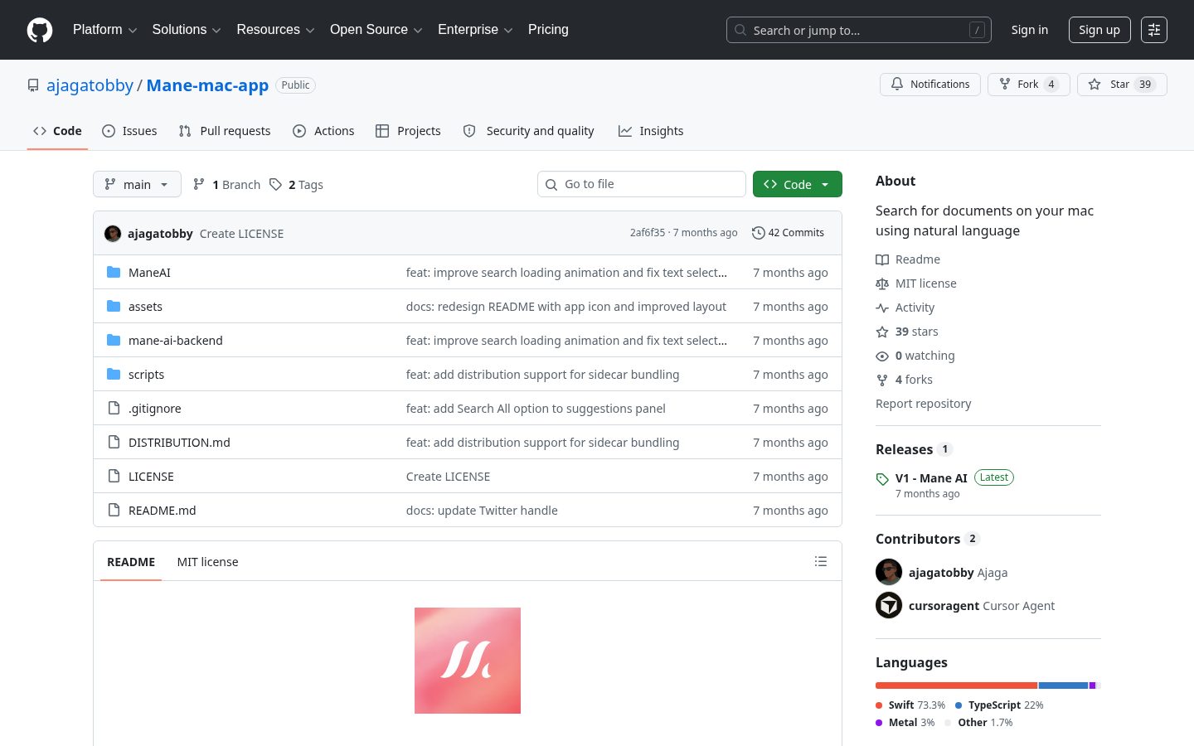Viewport: 1194px width, 746px height.
Task: Open the Pricing page
Action: click(x=548, y=30)
